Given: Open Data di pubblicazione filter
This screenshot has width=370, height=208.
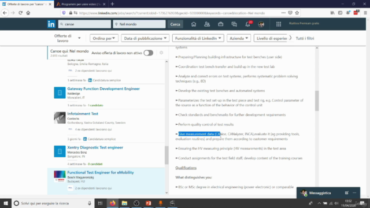Looking at the screenshot, I should click(x=145, y=38).
